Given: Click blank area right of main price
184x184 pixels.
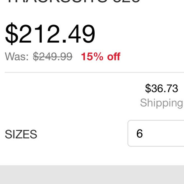Looking at the screenshot, I should (139, 34).
